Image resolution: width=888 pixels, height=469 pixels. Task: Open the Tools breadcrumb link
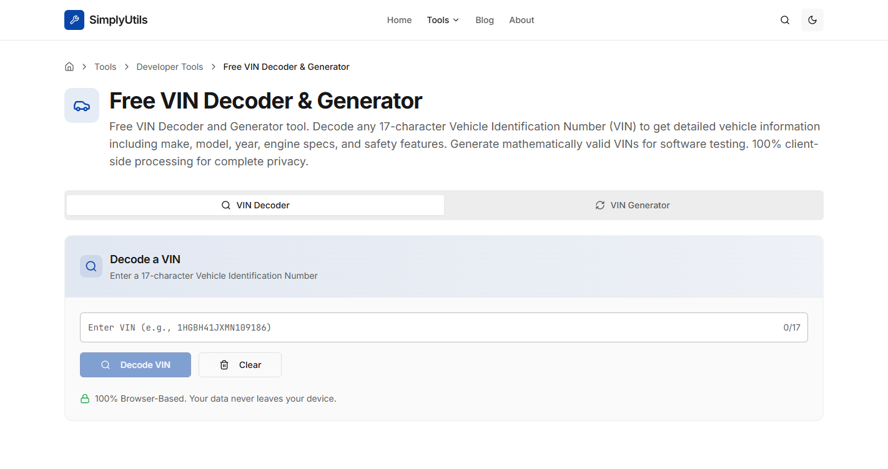point(106,67)
